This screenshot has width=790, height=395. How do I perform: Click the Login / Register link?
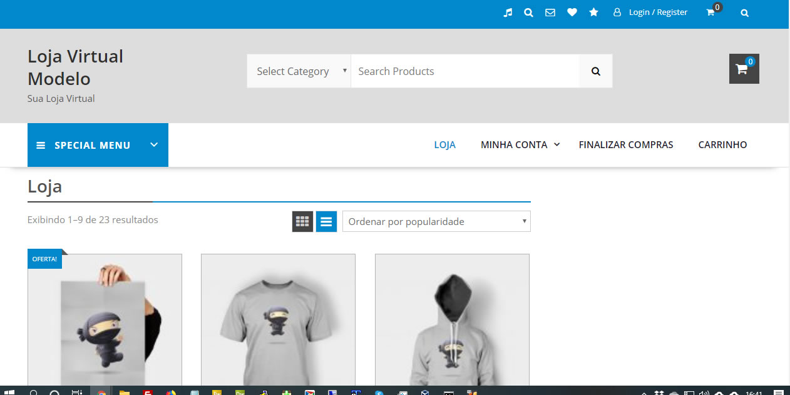pos(658,12)
